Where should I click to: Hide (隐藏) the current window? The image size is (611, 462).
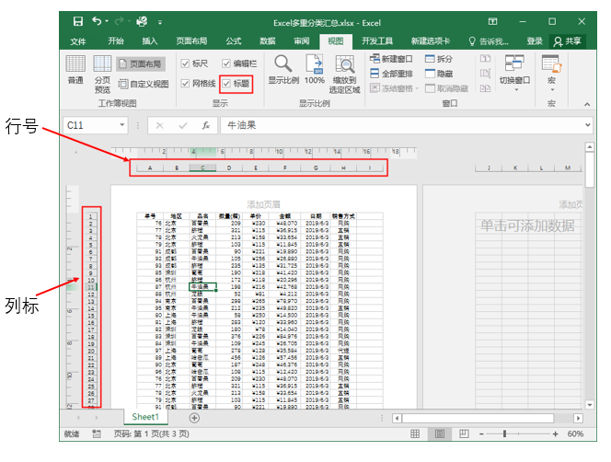(x=439, y=74)
